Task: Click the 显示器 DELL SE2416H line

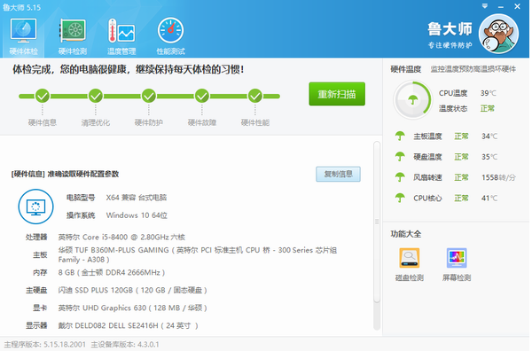Action: click(x=112, y=325)
